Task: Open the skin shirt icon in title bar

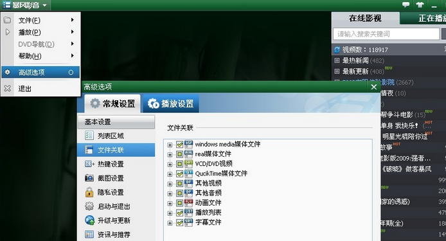Action: pos(420,4)
